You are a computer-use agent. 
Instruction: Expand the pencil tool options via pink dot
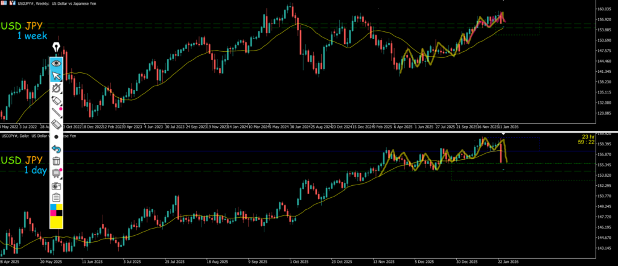coord(62,109)
